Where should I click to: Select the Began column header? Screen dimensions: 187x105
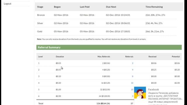click(57, 7)
